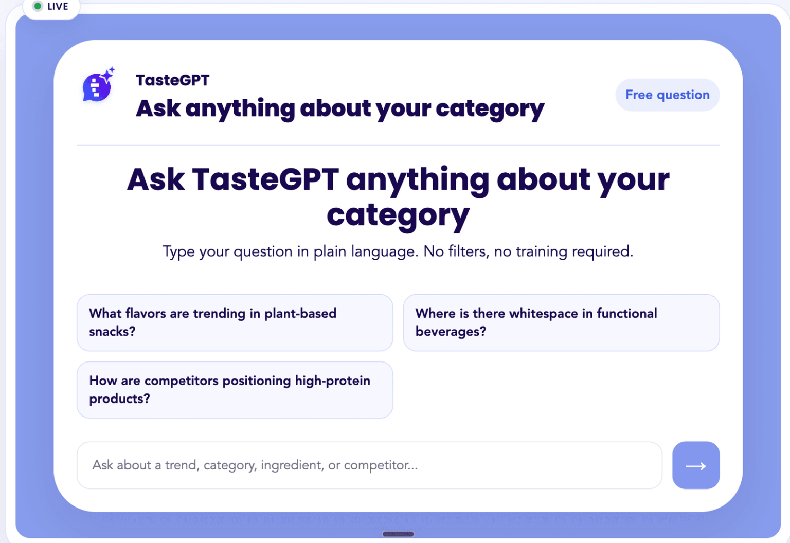Click the LIVE badge text
The image size is (790, 543).
[x=58, y=7]
